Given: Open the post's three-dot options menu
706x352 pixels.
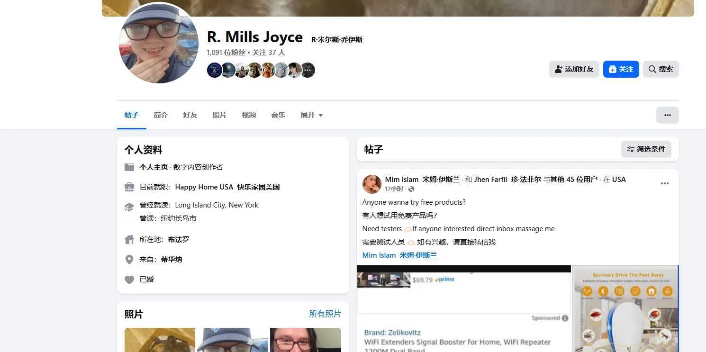Looking at the screenshot, I should coord(664,183).
